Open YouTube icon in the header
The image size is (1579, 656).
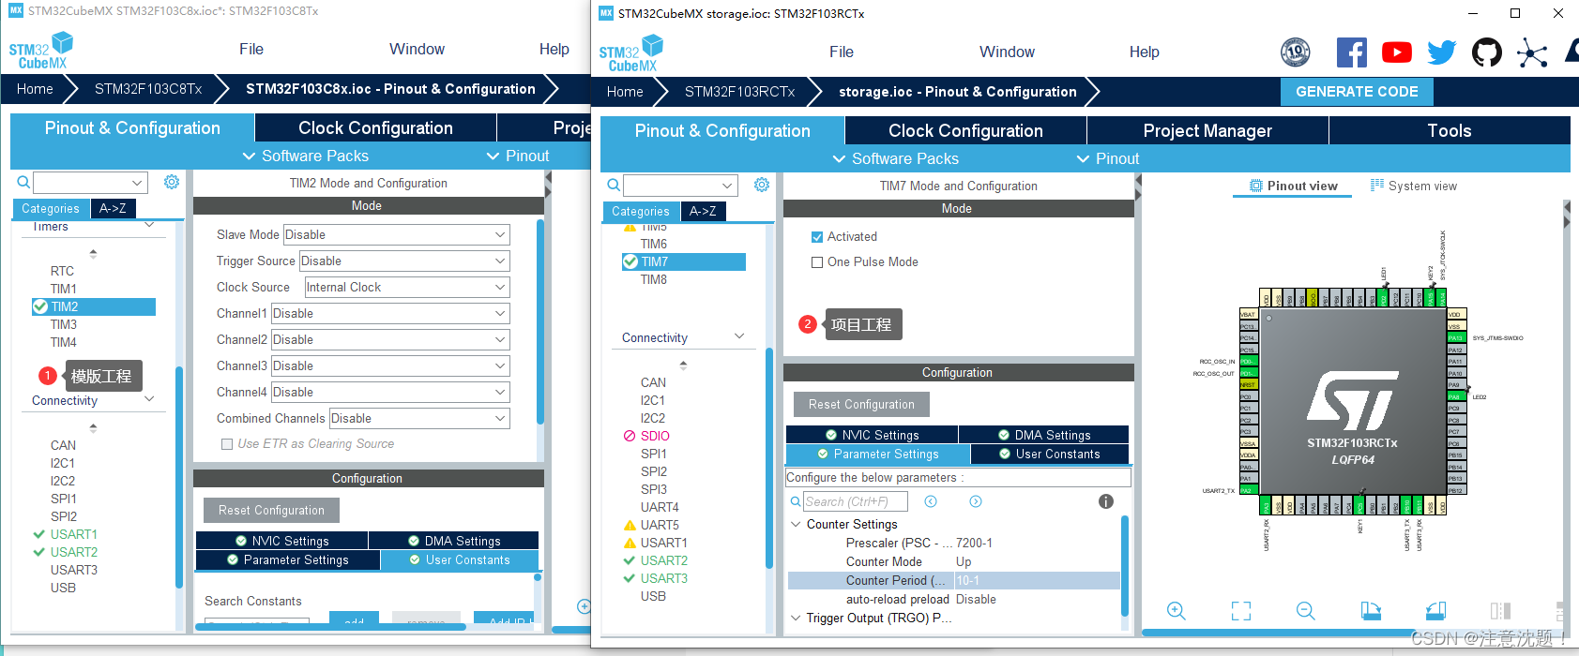click(x=1396, y=52)
